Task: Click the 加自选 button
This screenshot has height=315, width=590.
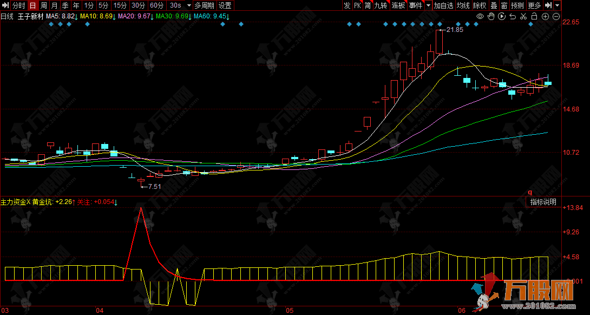Action: click(443, 5)
